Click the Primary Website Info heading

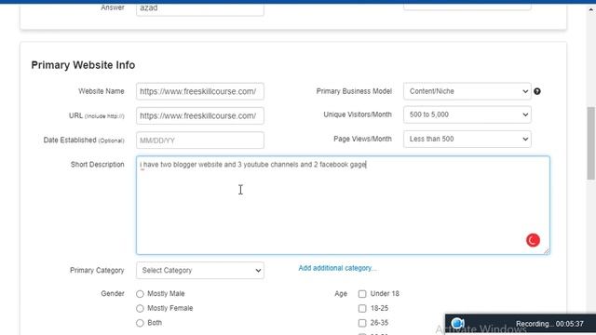coord(83,65)
